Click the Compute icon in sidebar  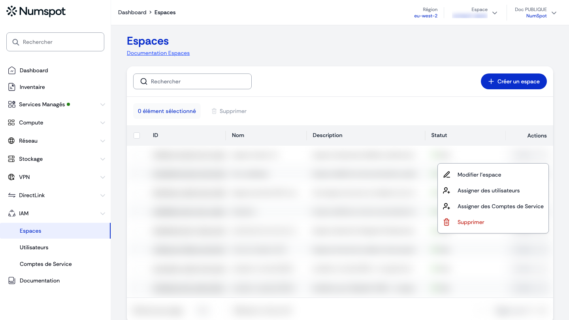pyautogui.click(x=11, y=122)
